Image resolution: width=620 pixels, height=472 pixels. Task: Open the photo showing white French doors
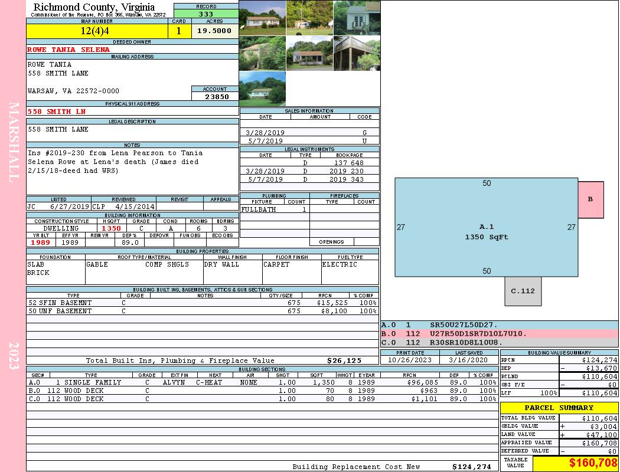(x=357, y=18)
